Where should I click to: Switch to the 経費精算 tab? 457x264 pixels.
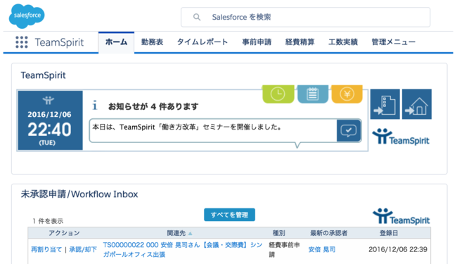(x=300, y=42)
